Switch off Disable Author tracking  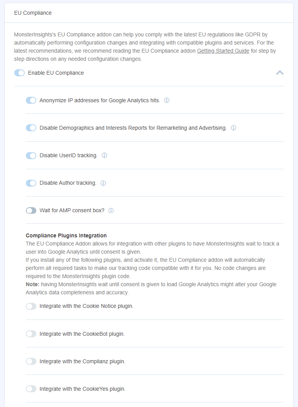(x=31, y=183)
